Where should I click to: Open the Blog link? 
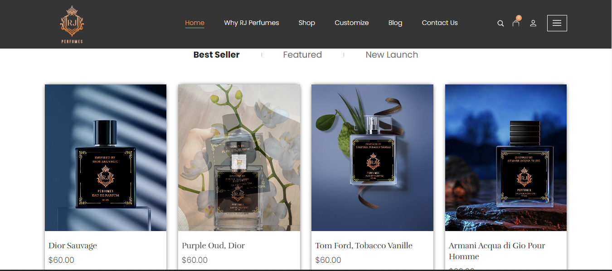(395, 23)
